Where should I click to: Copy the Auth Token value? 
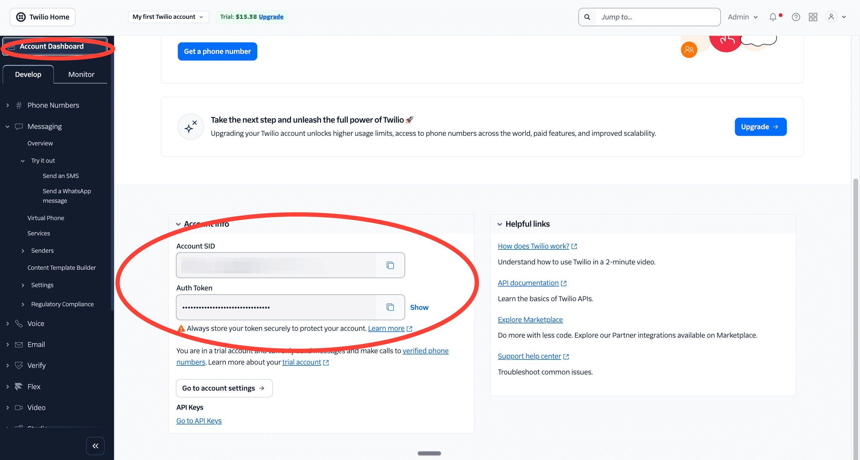point(390,307)
